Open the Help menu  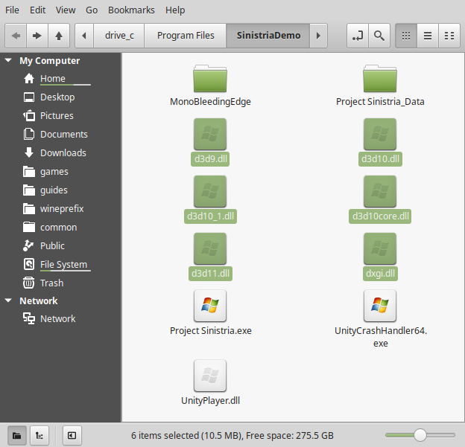coord(175,10)
